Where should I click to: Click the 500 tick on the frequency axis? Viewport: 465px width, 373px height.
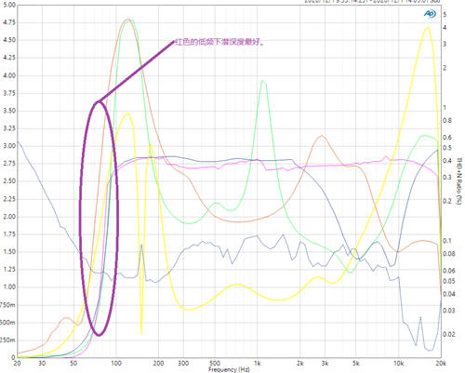click(215, 363)
